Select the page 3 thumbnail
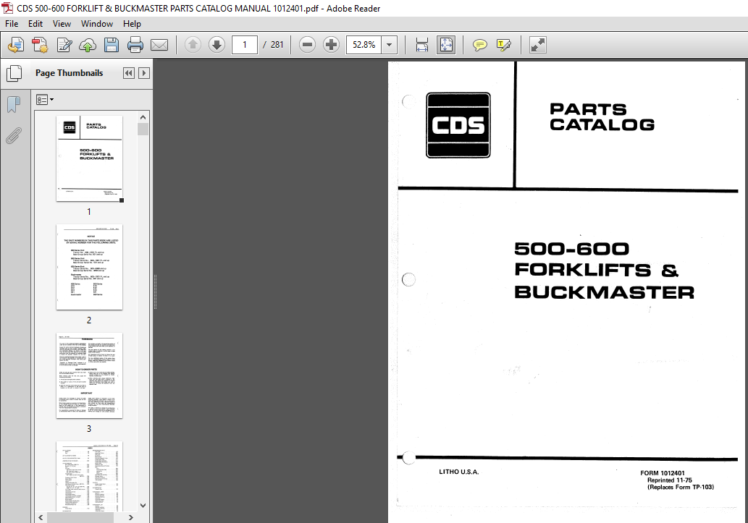This screenshot has width=748, height=523. point(89,375)
